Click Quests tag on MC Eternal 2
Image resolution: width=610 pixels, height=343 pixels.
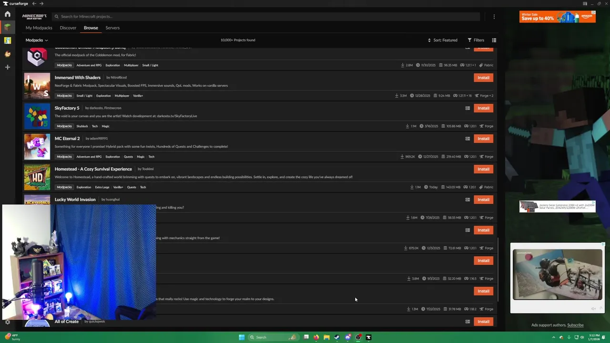pyautogui.click(x=129, y=157)
